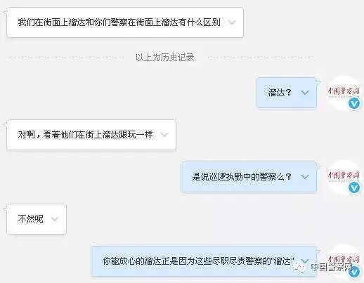Screen dimensions: 364x283
Task: Click avatar beside "溜达?" reply
Action: click(x=343, y=93)
